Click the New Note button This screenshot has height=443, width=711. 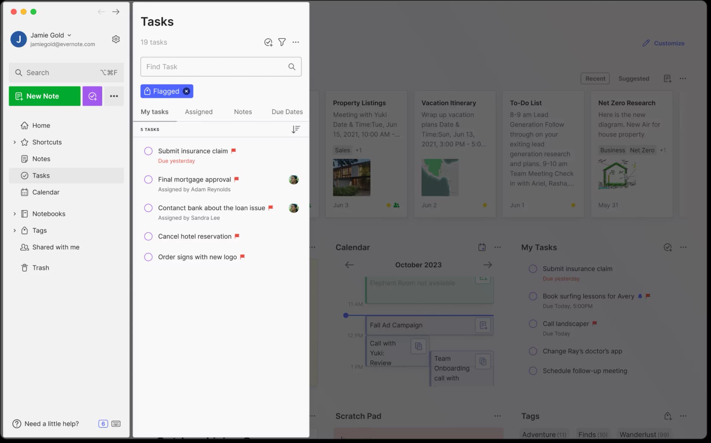coord(44,96)
